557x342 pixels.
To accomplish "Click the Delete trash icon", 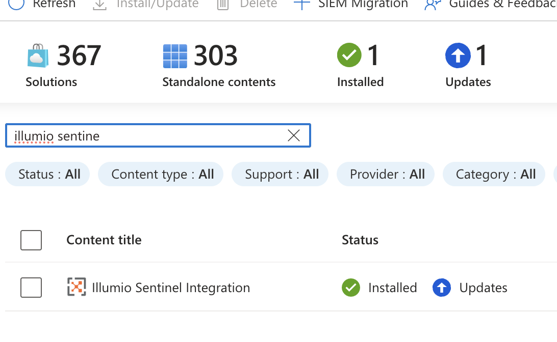I will click(223, 5).
